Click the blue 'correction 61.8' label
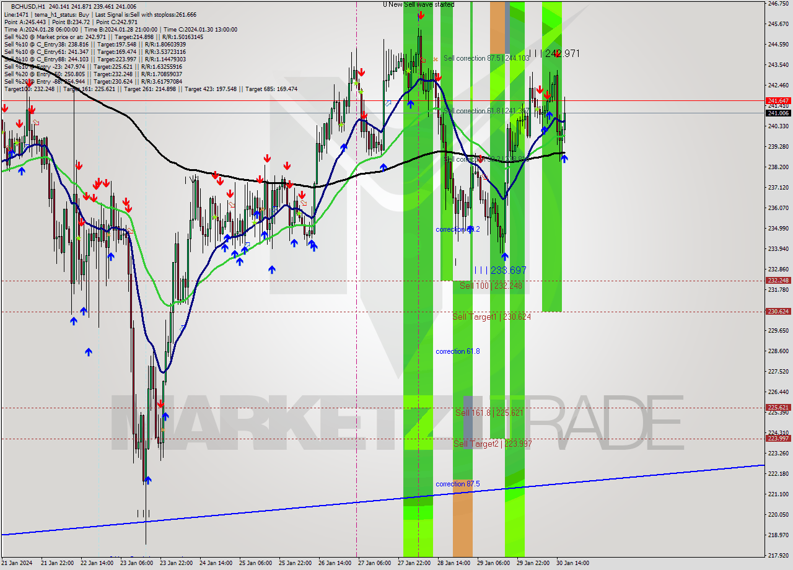The width and height of the screenshot is (793, 570). [x=457, y=351]
